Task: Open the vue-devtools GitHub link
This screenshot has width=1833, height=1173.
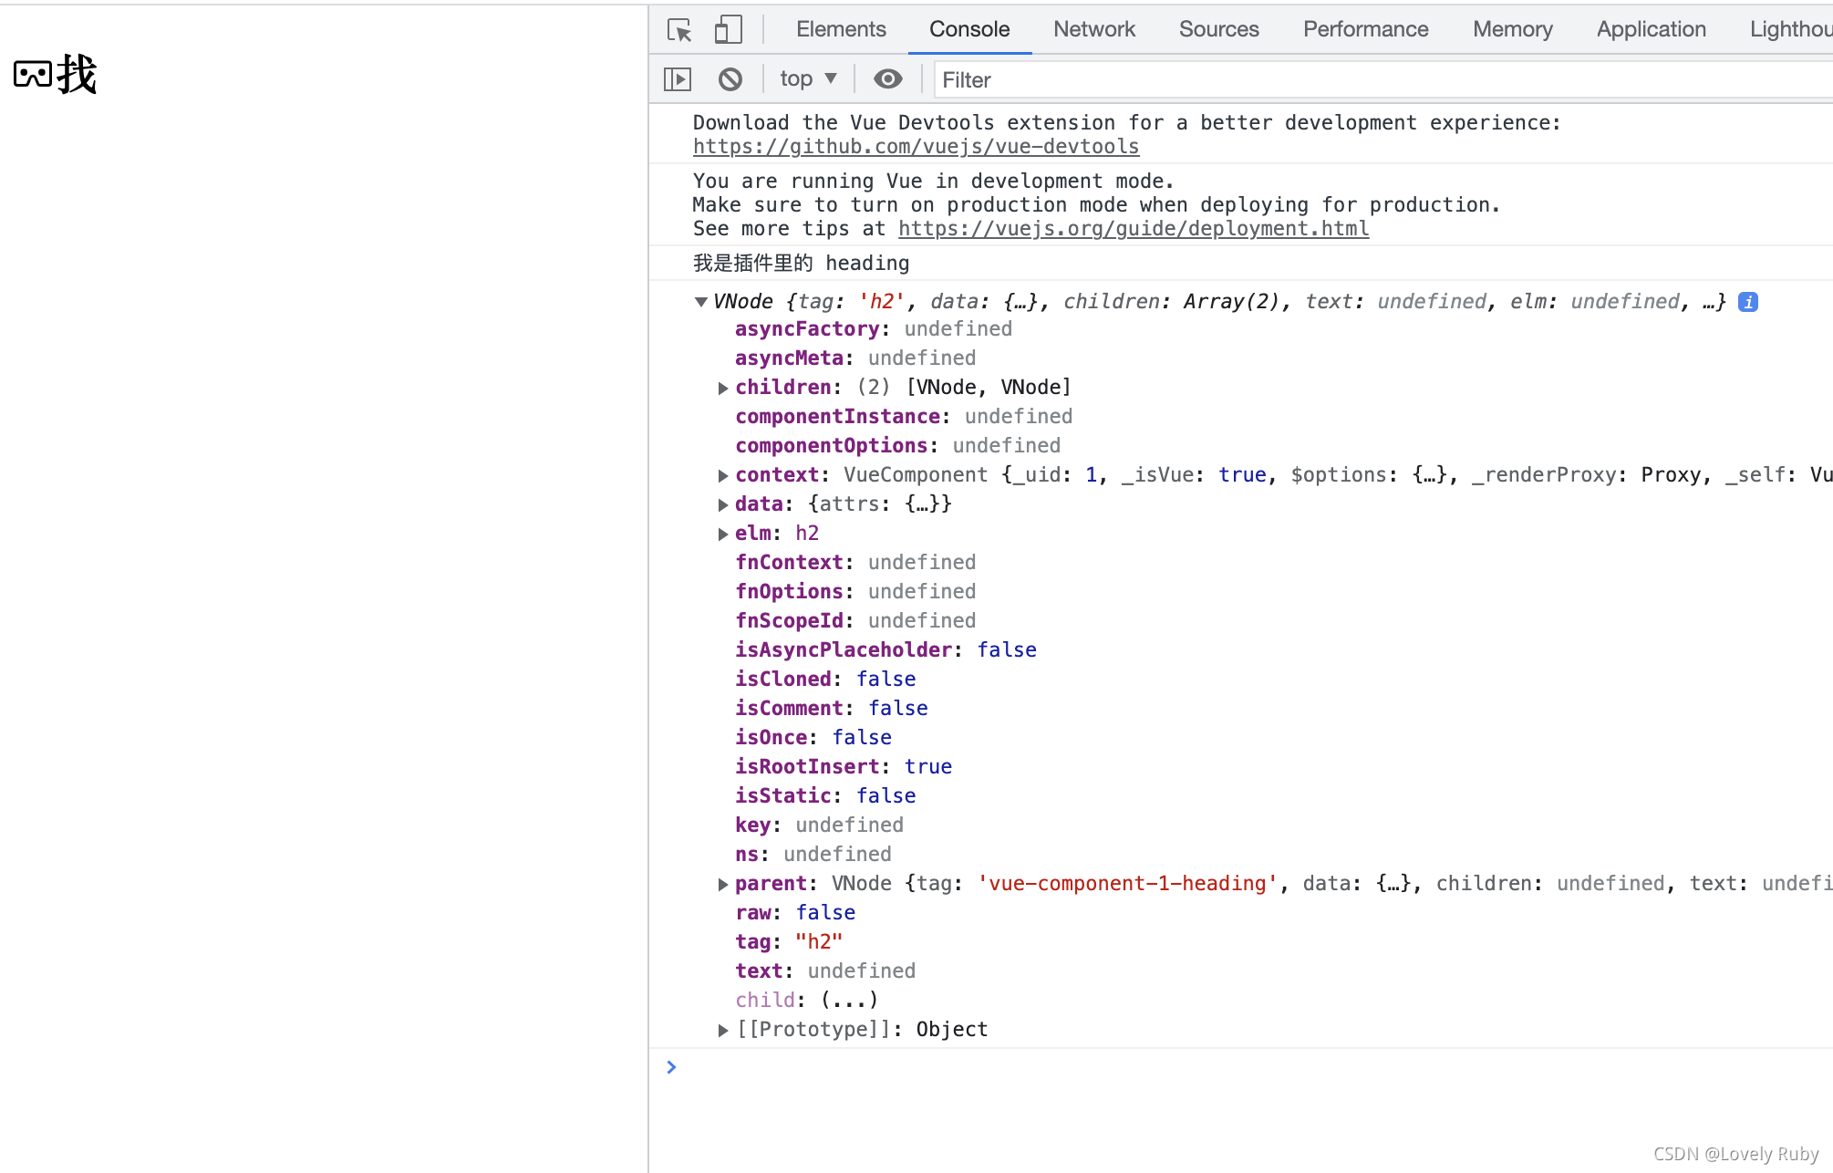Action: 916,147
